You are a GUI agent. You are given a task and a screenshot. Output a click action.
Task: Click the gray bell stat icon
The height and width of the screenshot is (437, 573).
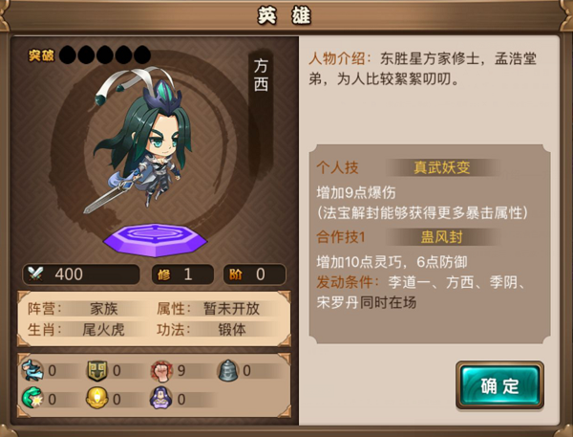(228, 370)
